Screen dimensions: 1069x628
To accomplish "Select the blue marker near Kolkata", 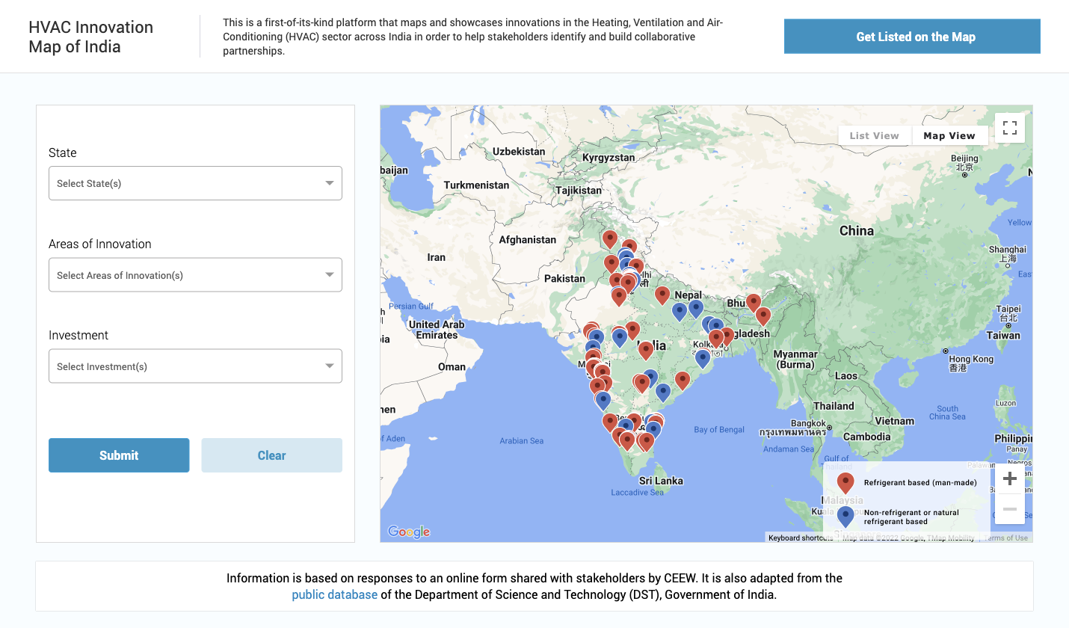I will (703, 359).
